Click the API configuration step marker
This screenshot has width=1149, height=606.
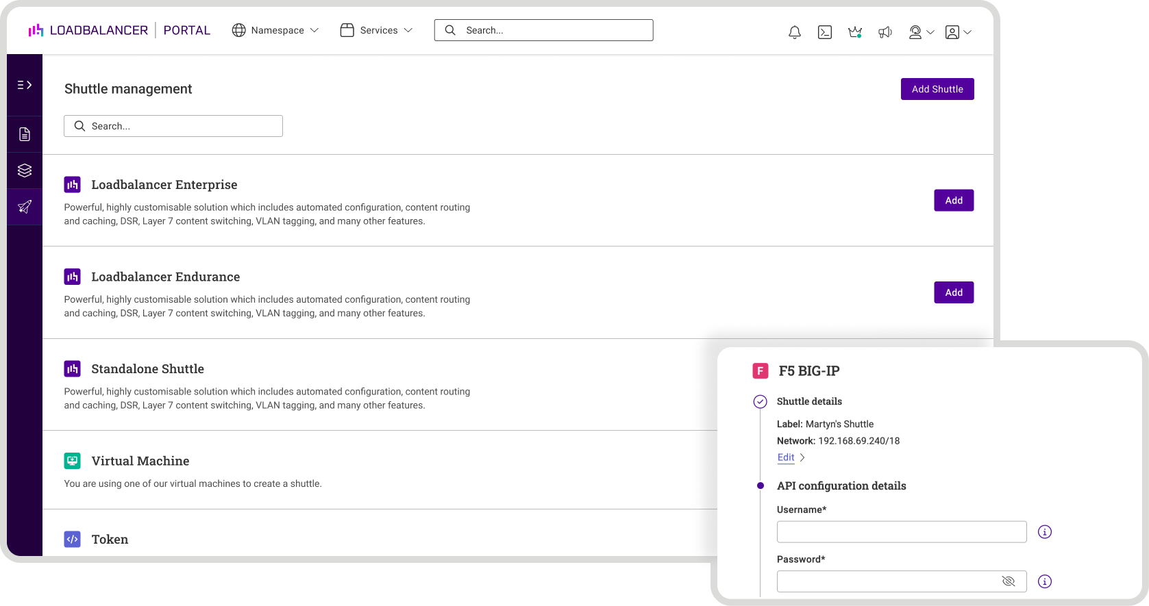point(761,485)
